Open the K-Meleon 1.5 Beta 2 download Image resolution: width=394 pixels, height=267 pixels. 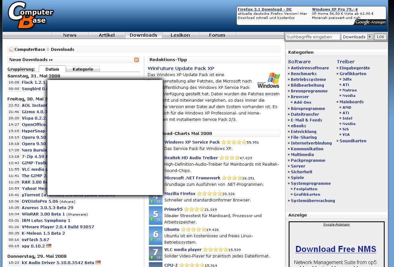43,233
